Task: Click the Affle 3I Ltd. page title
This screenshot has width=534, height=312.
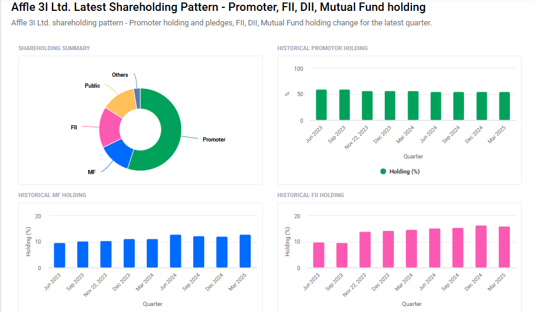Action: click(218, 7)
